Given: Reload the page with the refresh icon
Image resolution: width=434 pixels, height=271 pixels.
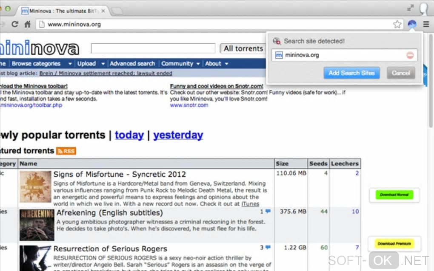Looking at the screenshot, I should click(14, 24).
